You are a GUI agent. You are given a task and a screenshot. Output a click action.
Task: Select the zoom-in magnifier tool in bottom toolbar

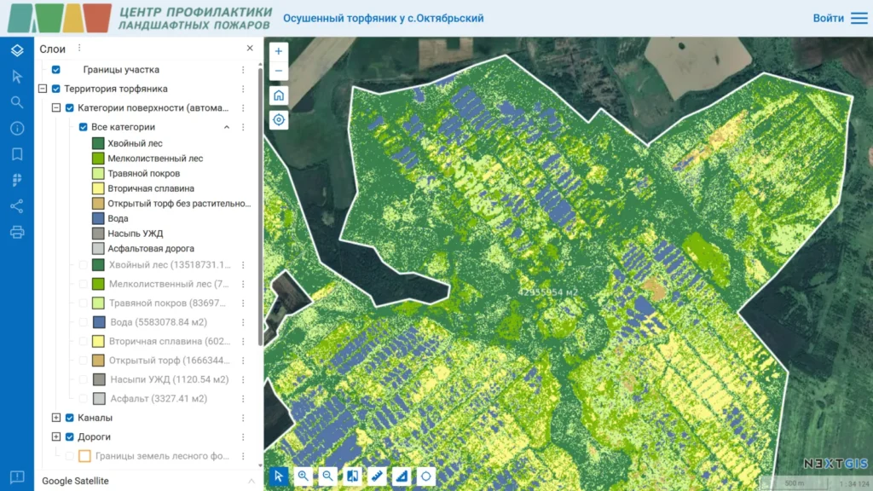(303, 476)
